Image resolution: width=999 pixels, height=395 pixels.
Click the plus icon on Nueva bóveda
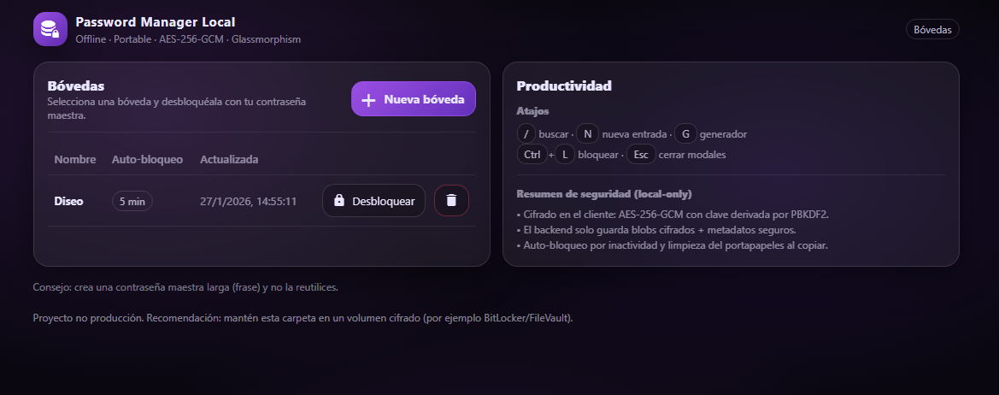tap(368, 100)
